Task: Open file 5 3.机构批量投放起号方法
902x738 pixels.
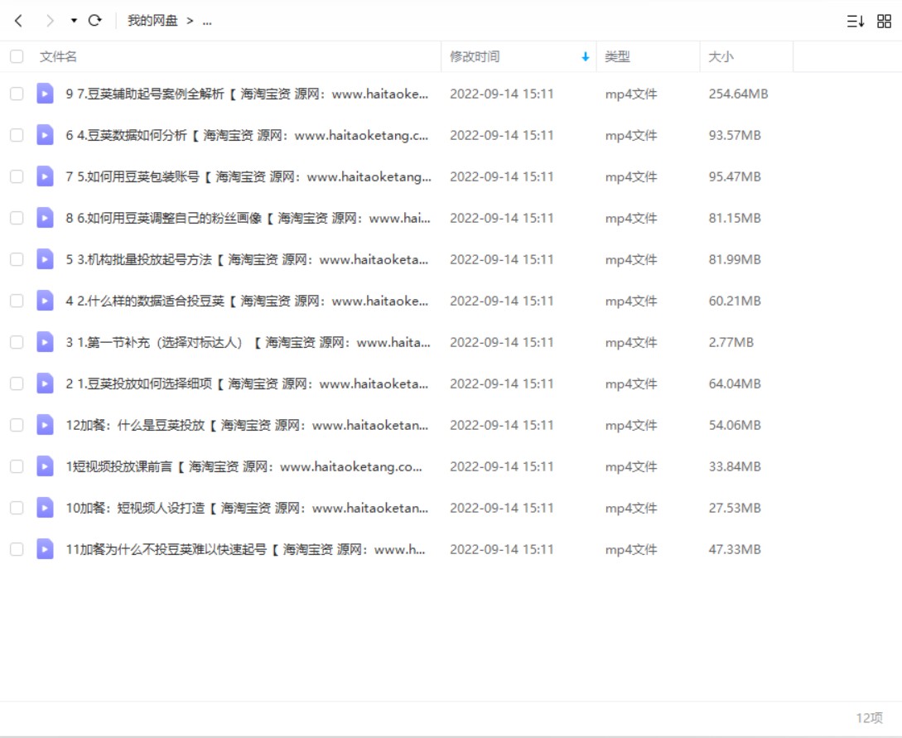Action: (x=247, y=259)
